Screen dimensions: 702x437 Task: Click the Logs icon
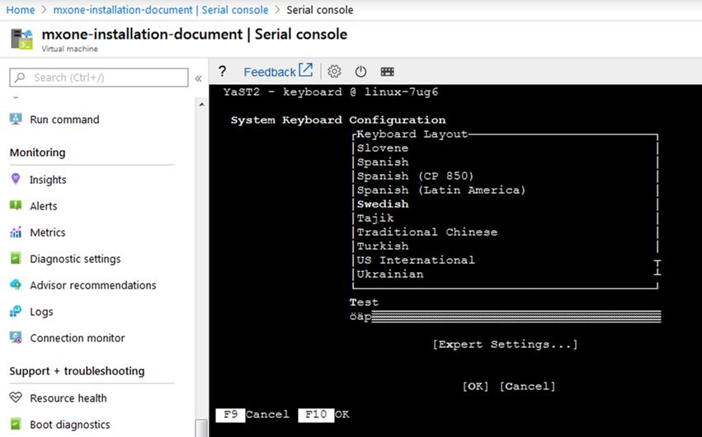pos(16,311)
